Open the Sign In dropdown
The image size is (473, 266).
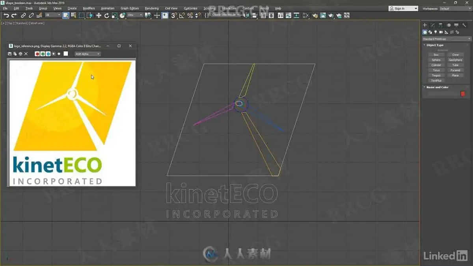pos(403,8)
